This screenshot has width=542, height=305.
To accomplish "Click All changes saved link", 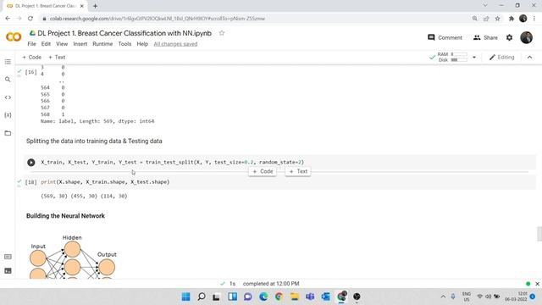I will pos(175,44).
